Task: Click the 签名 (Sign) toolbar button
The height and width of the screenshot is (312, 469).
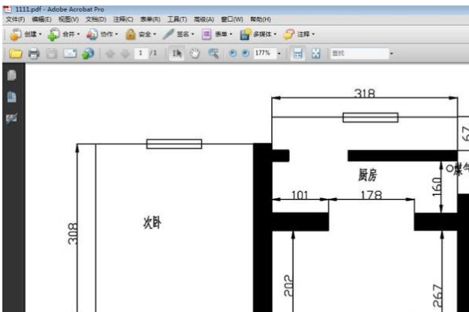Action: point(180,34)
